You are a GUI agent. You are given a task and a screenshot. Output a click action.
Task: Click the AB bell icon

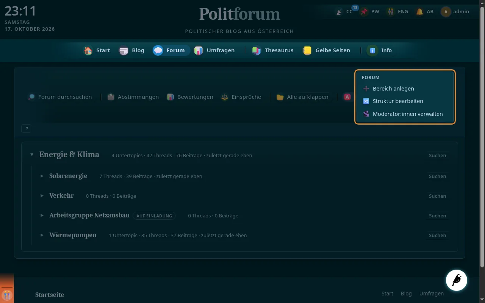(419, 12)
